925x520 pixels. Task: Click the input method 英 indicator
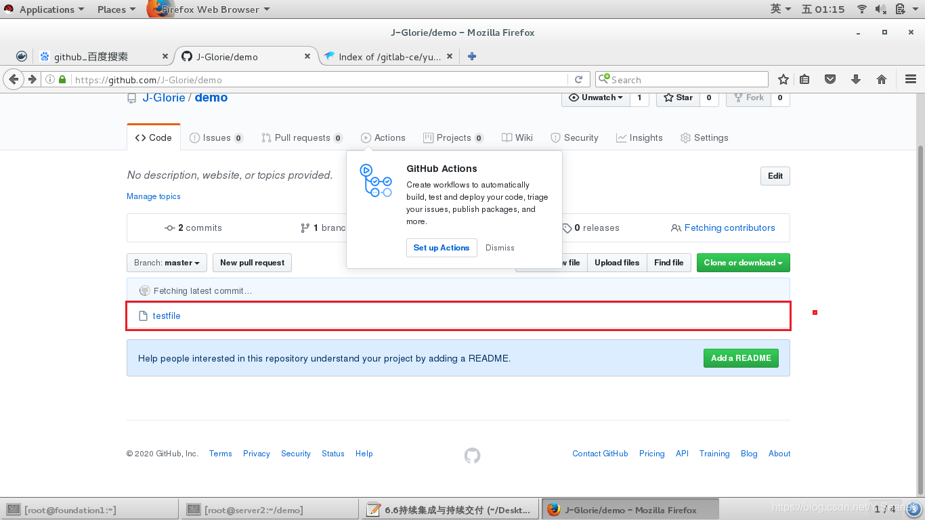(x=779, y=9)
